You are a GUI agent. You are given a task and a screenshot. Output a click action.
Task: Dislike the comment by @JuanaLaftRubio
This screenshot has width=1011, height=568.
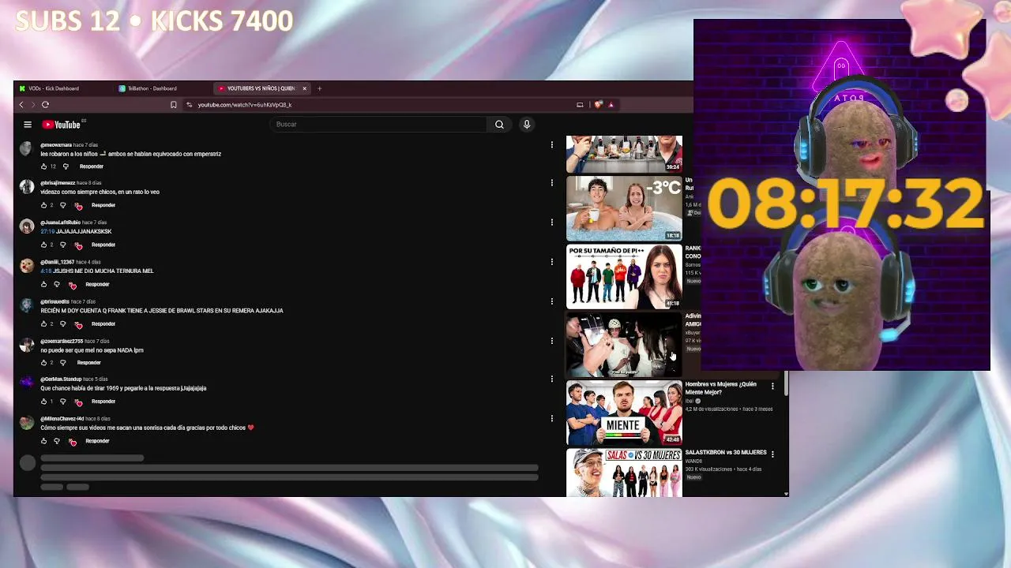[63, 245]
